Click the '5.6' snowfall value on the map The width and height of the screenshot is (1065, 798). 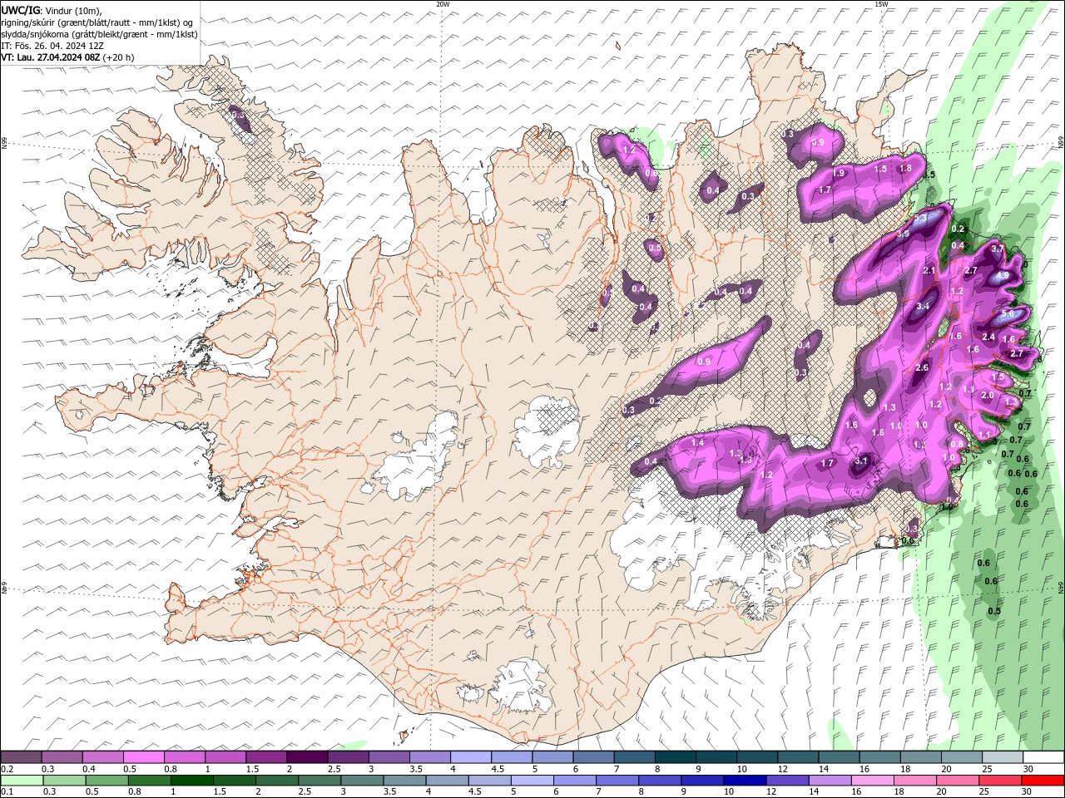1008,314
